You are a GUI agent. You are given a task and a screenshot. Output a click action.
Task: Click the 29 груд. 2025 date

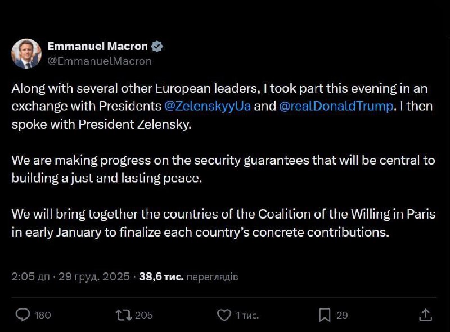(x=93, y=277)
